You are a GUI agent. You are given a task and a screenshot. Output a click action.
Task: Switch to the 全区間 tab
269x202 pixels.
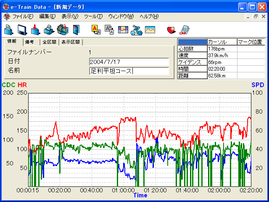(x=50, y=42)
